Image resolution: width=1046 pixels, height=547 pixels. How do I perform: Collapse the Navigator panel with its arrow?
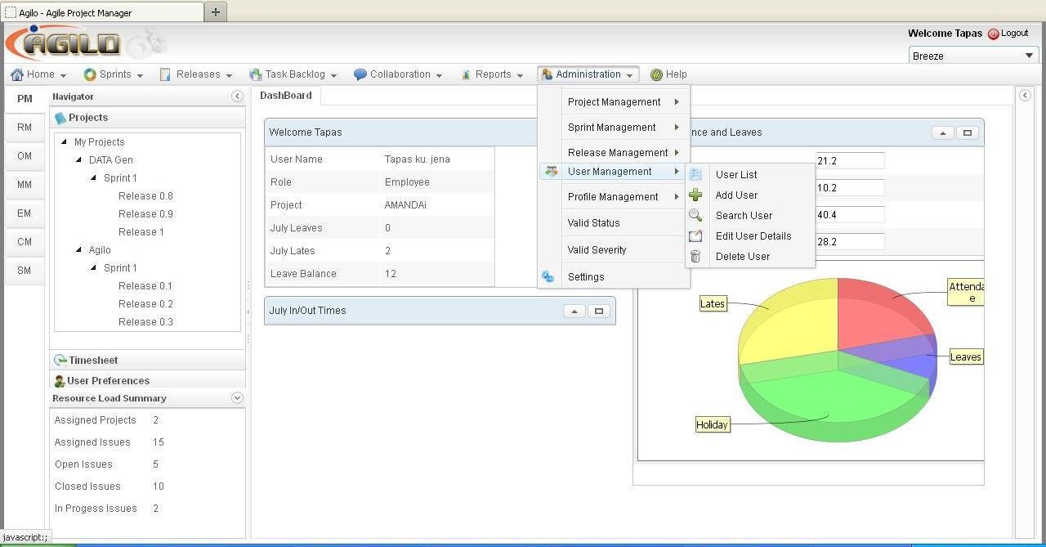[237, 96]
